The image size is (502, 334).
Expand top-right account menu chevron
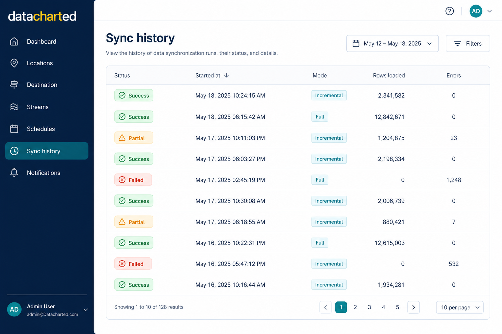coord(490,11)
